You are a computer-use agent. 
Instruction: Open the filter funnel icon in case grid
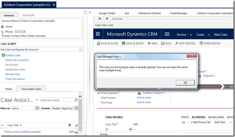(x=70, y=125)
